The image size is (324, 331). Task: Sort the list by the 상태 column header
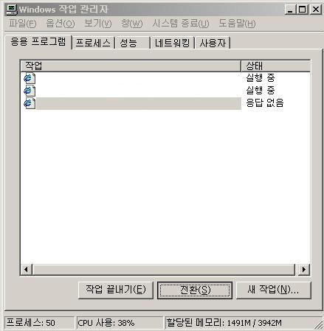[x=275, y=66]
